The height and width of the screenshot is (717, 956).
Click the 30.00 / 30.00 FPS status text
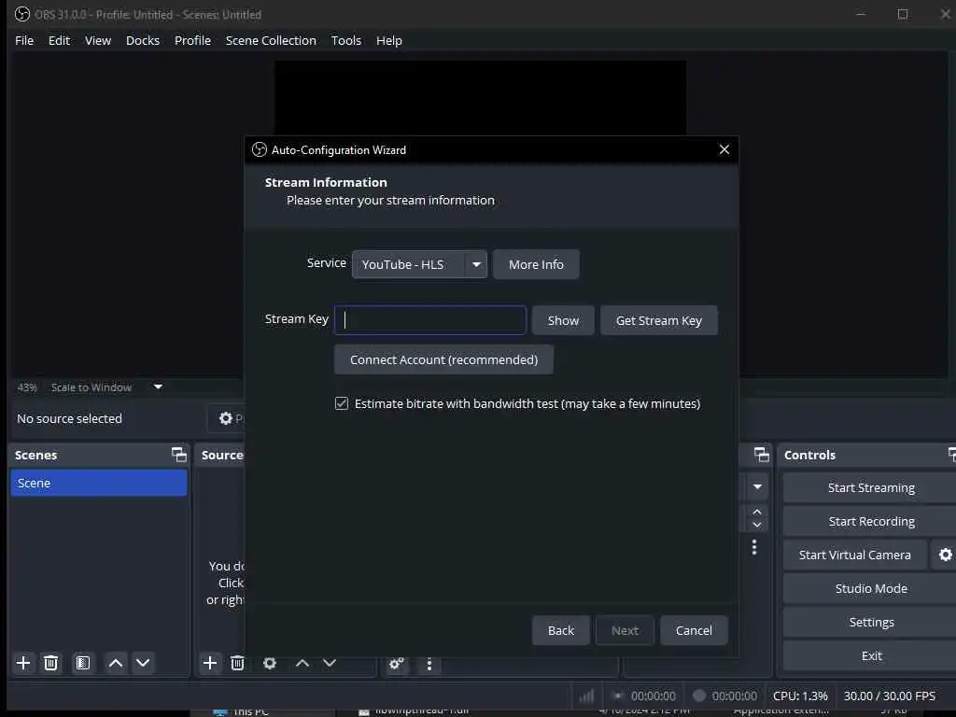[x=889, y=696]
